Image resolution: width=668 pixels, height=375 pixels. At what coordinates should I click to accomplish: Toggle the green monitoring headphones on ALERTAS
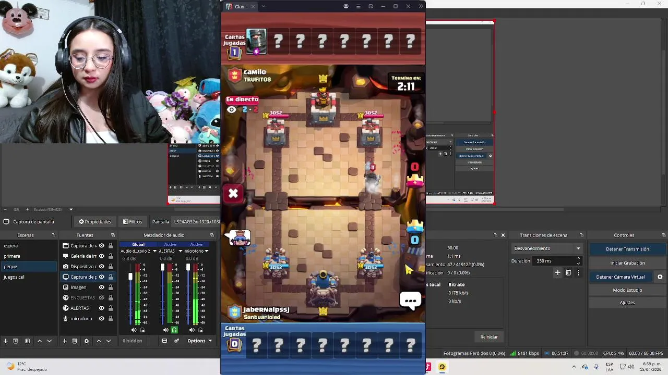click(174, 330)
